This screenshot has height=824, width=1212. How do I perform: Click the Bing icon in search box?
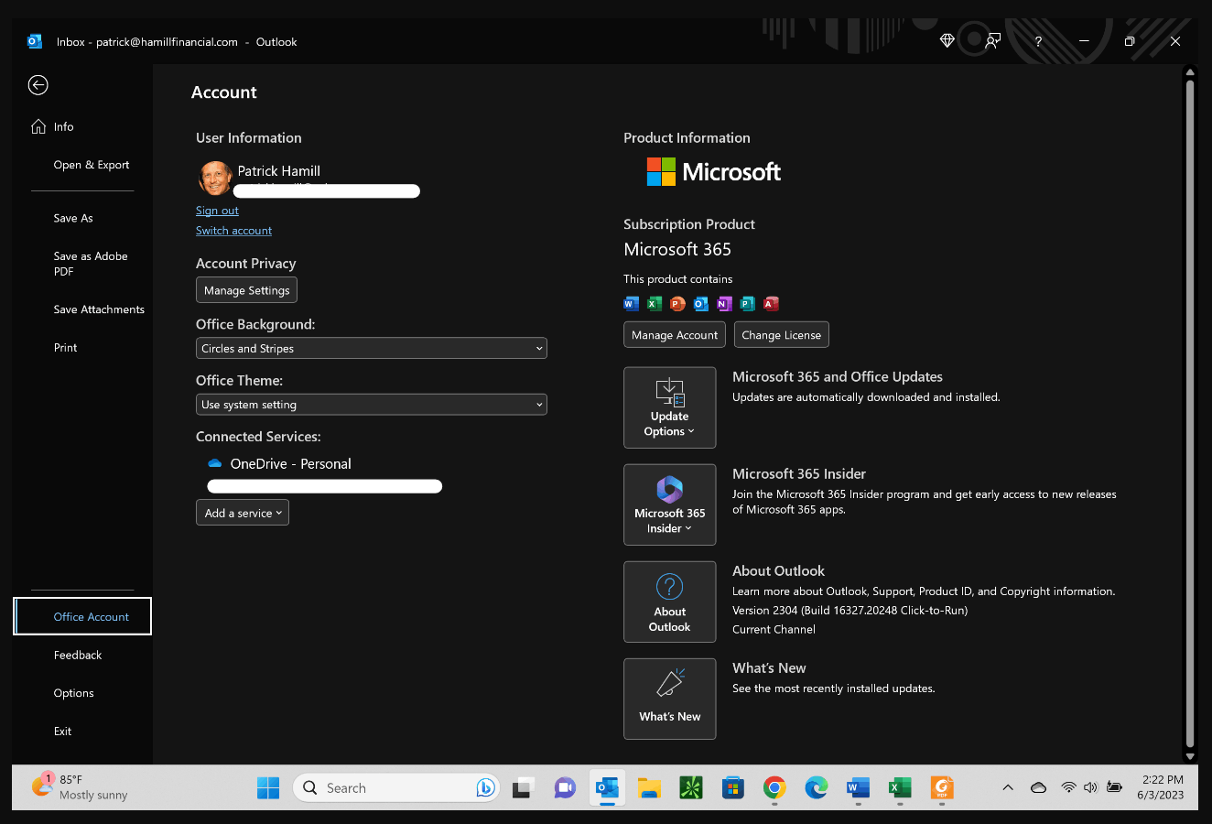(x=485, y=787)
